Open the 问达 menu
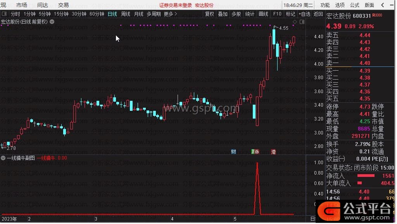Screen dimensions: 397x224 pos(43,5)
